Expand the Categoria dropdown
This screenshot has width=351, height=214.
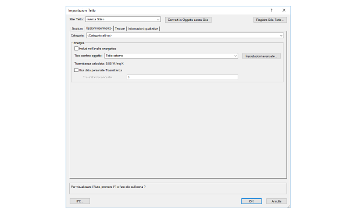185,35
